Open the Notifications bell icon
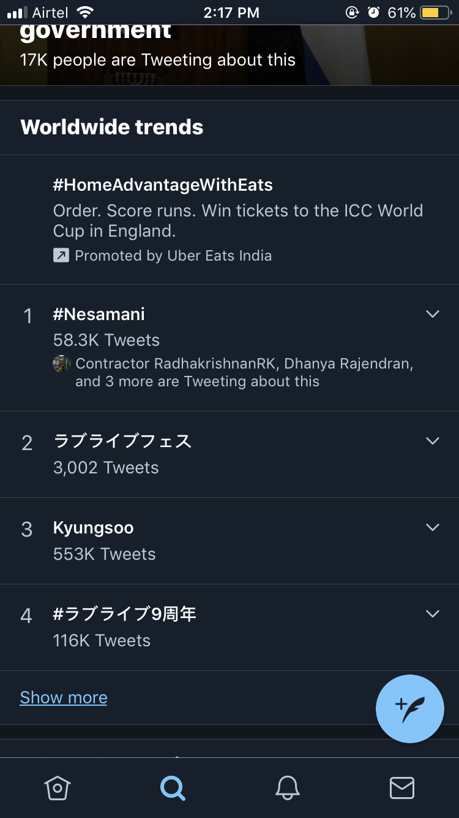This screenshot has width=459, height=818. click(287, 788)
